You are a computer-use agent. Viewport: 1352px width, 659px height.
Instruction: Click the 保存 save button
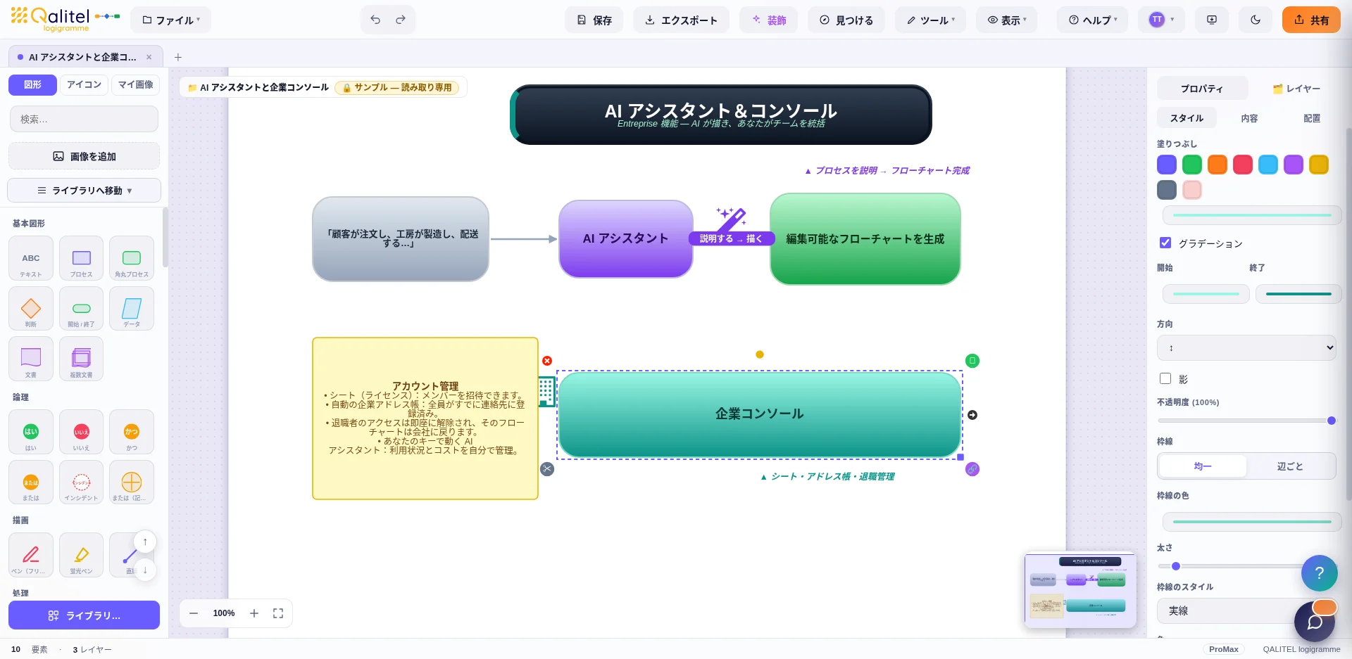click(x=594, y=20)
